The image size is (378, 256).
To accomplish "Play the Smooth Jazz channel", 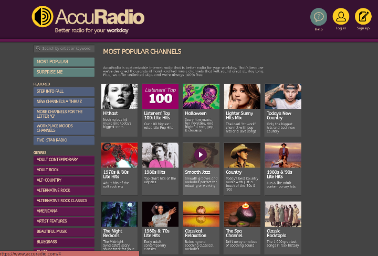I will [x=201, y=155].
